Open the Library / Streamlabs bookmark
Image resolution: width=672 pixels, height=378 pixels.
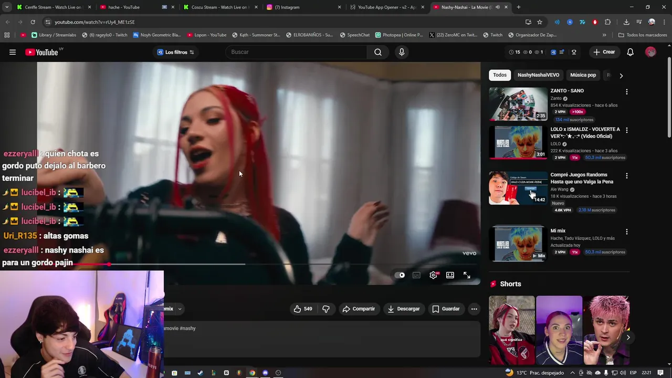click(x=54, y=35)
